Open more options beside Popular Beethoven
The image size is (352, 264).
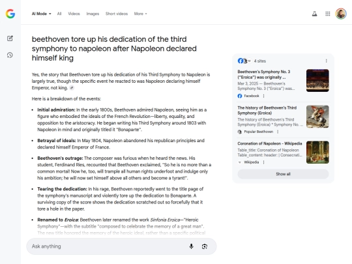[278, 132]
